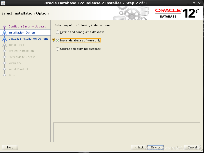The width and height of the screenshot is (204, 153).
Task: Close the installer window
Action: [199, 3]
